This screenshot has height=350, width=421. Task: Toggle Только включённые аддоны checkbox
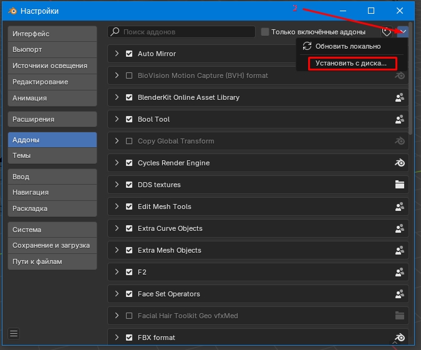[x=265, y=32]
